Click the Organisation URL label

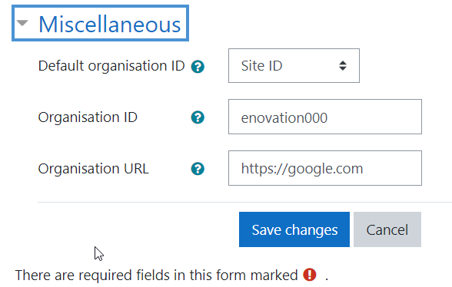coord(94,168)
